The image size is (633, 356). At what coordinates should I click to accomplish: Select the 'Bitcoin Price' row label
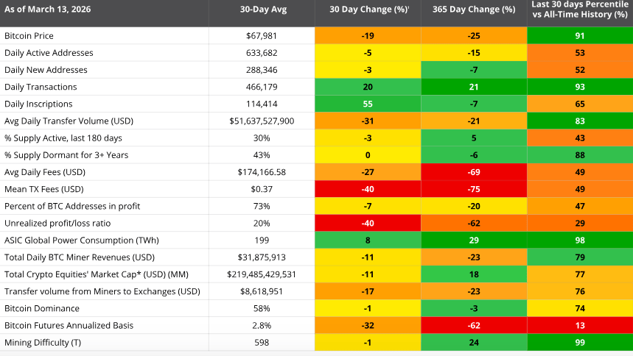[x=29, y=36]
